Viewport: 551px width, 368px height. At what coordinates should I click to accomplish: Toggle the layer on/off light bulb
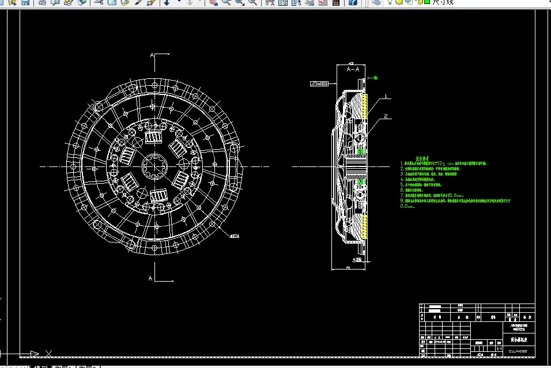point(390,2)
